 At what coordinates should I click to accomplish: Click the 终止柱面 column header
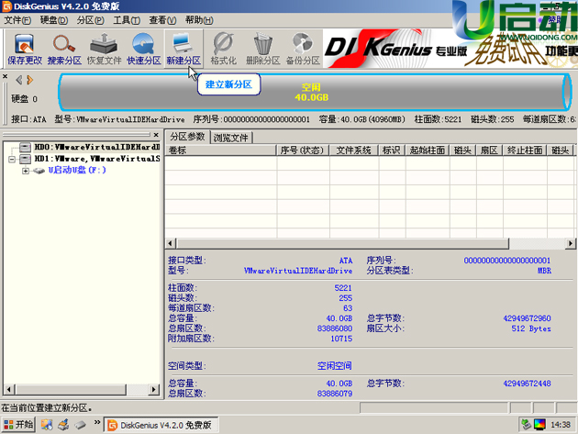524,150
